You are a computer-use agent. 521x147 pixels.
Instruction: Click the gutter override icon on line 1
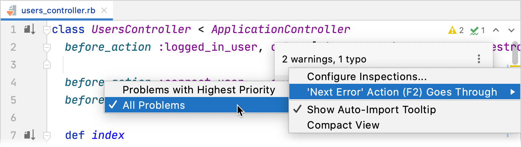[29, 29]
